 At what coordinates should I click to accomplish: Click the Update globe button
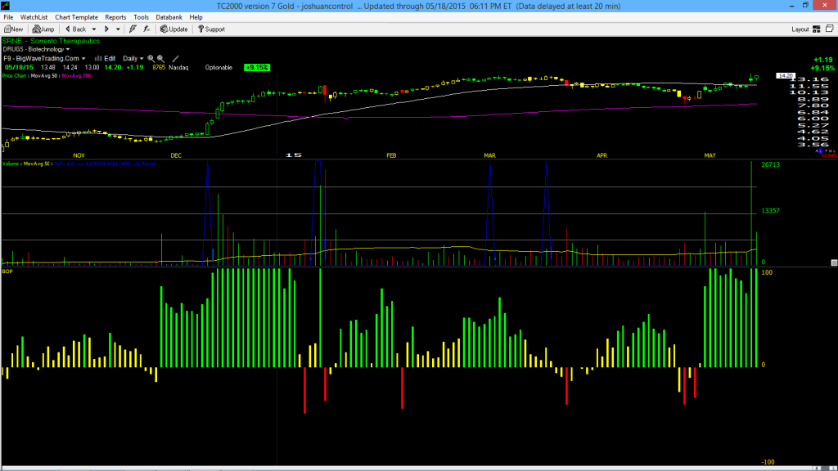(173, 29)
